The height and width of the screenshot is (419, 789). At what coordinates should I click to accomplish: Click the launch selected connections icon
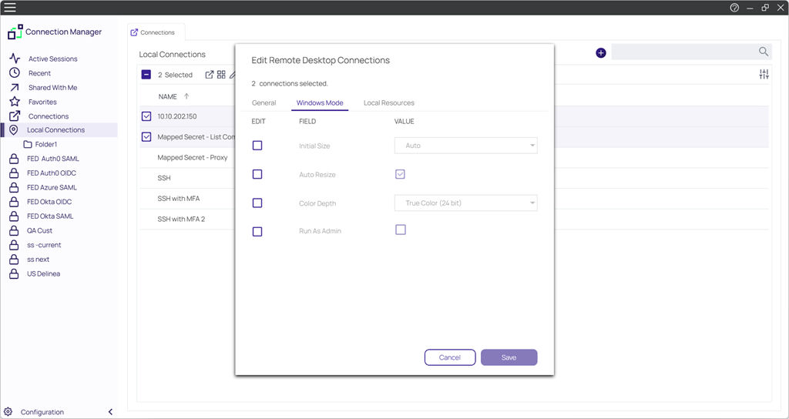click(x=210, y=75)
